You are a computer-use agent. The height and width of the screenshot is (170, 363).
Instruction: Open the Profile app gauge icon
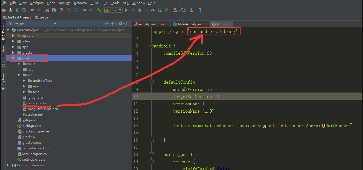pyautogui.click(x=153, y=10)
